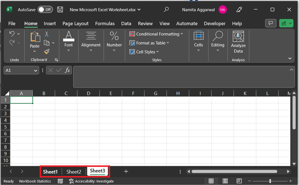Open the Conditional Formatting menu

[x=156, y=34]
